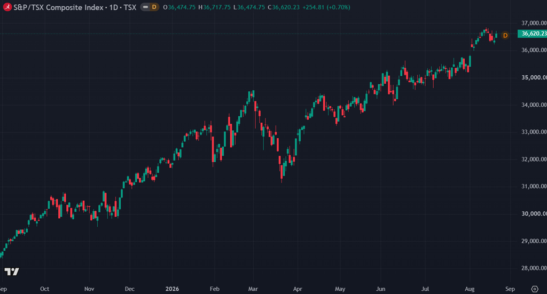
Task: Click the orange D badge in the legend
Action: click(154, 7)
